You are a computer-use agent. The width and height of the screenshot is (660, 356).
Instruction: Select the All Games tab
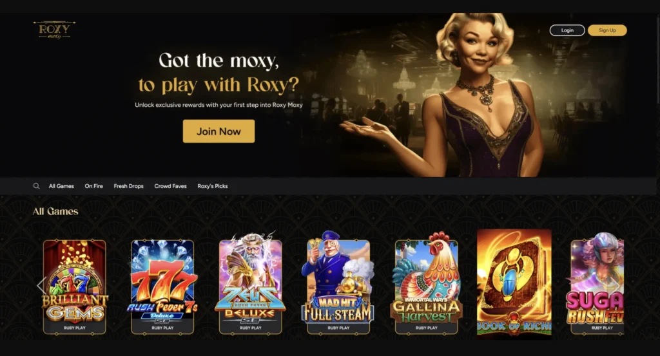tap(61, 186)
